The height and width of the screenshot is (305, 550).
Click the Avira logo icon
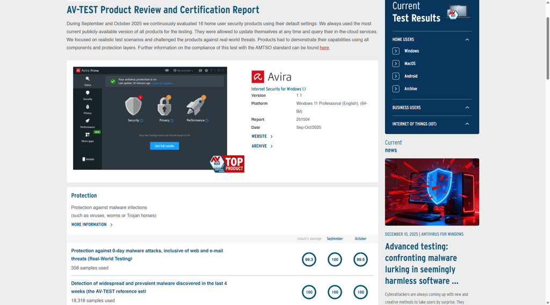tap(258, 77)
